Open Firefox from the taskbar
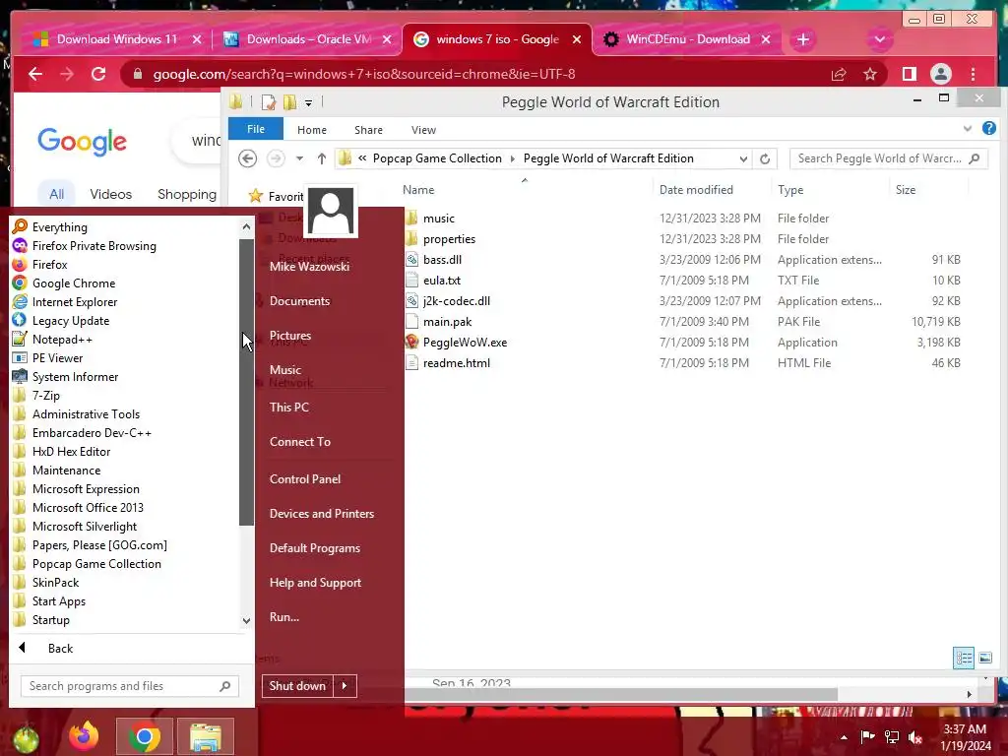This screenshot has width=1008, height=756. click(84, 736)
